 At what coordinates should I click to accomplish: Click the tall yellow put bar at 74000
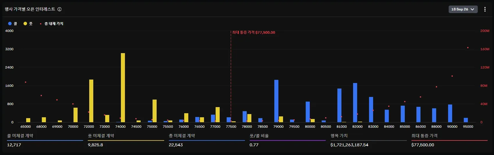pyautogui.click(x=123, y=88)
